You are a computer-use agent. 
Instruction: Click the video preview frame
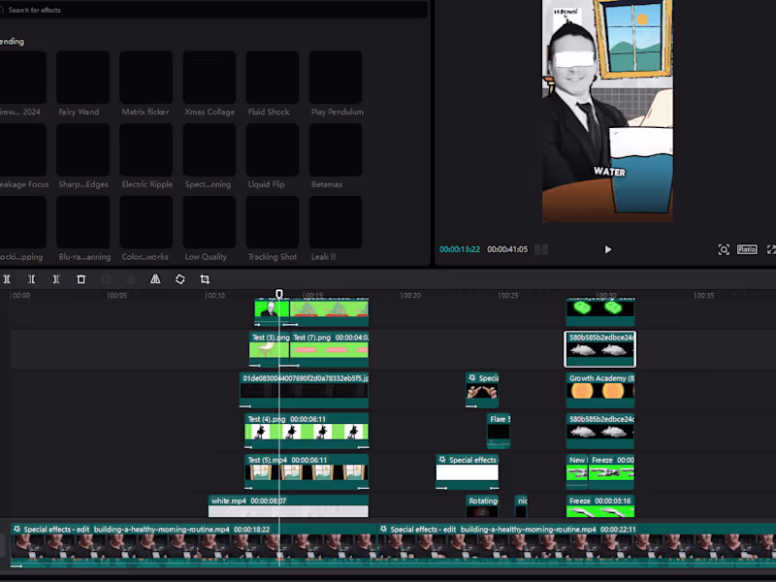coord(607,111)
